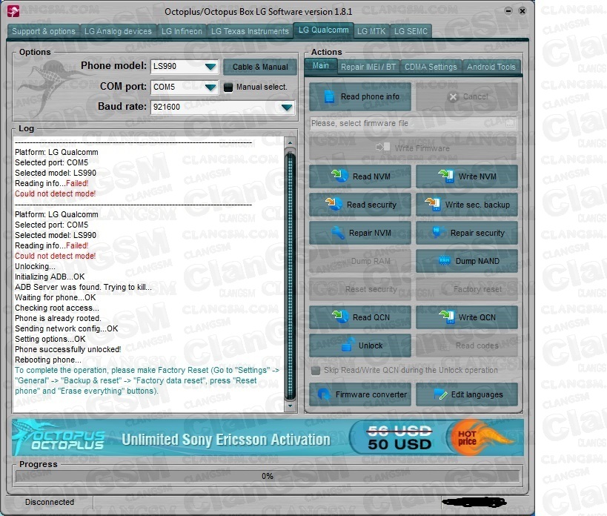Viewport: 607px width, 516px height.
Task: Open the COM port dropdown
Action: [x=210, y=87]
